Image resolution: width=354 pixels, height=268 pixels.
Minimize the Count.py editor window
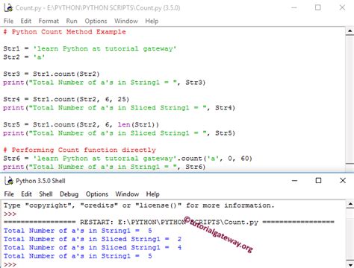click(294, 7)
